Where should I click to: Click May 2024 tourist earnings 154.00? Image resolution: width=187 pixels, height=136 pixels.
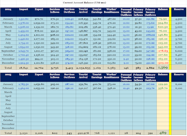point(97,35)
